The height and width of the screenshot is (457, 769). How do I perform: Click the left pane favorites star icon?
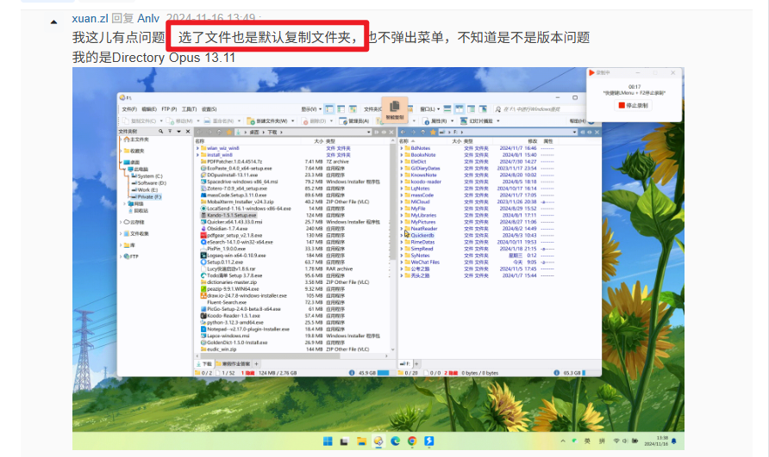coord(228,133)
